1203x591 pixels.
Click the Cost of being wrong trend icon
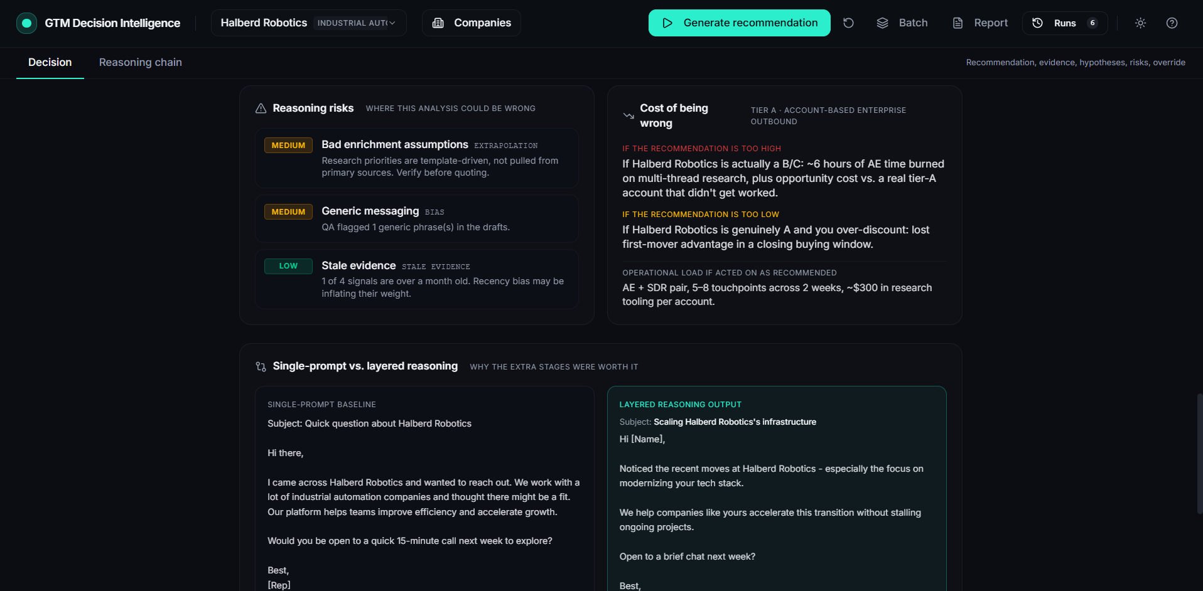tap(628, 116)
